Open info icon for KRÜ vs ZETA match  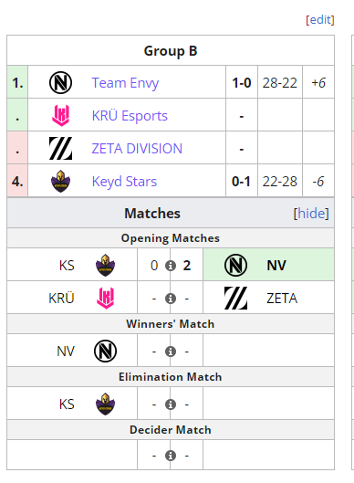click(171, 299)
